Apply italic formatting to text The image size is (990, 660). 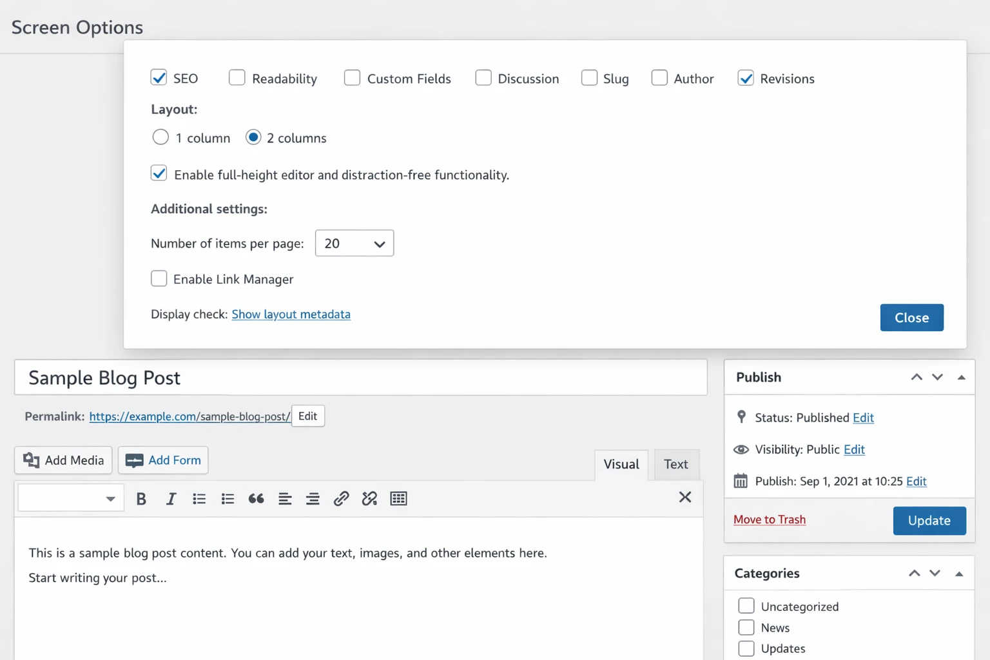171,499
